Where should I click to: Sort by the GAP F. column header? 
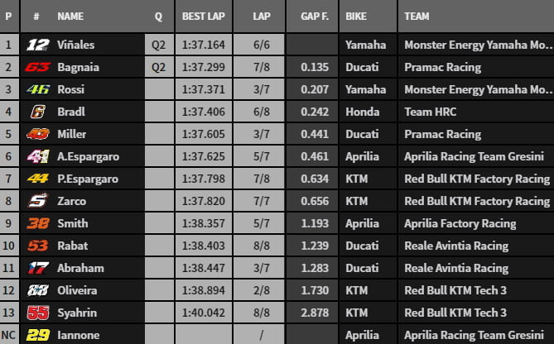tap(309, 17)
